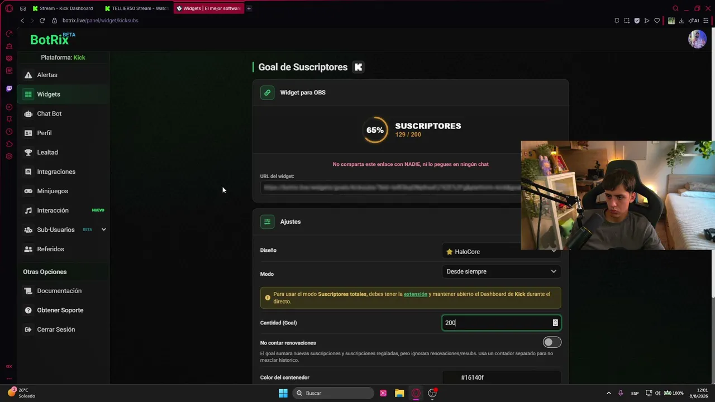Click the snapshot icon in address bar
Image resolution: width=715 pixels, height=402 pixels.
click(x=627, y=21)
